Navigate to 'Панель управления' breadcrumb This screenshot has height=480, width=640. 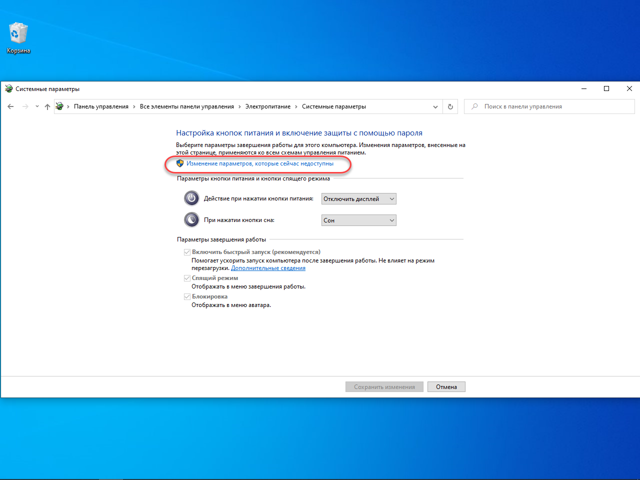[101, 106]
